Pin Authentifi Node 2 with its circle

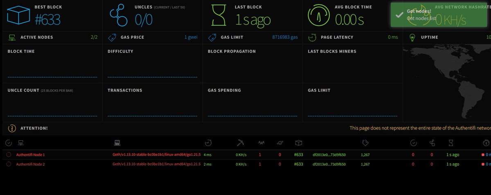(9, 164)
